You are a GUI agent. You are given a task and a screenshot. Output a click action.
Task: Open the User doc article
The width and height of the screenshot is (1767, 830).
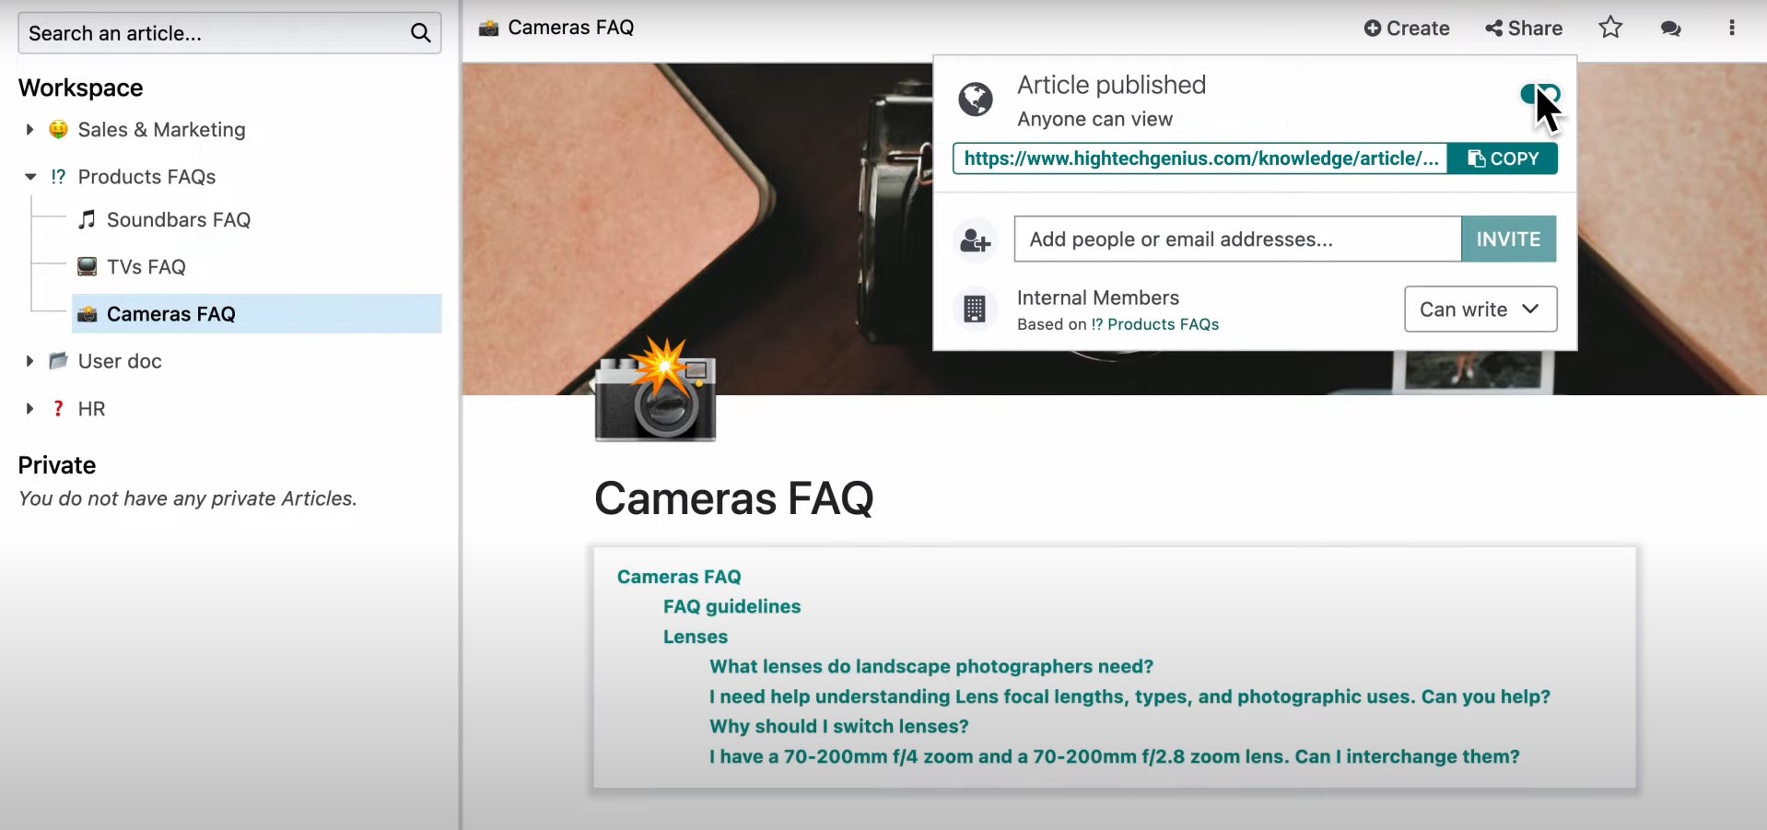pyautogui.click(x=120, y=361)
